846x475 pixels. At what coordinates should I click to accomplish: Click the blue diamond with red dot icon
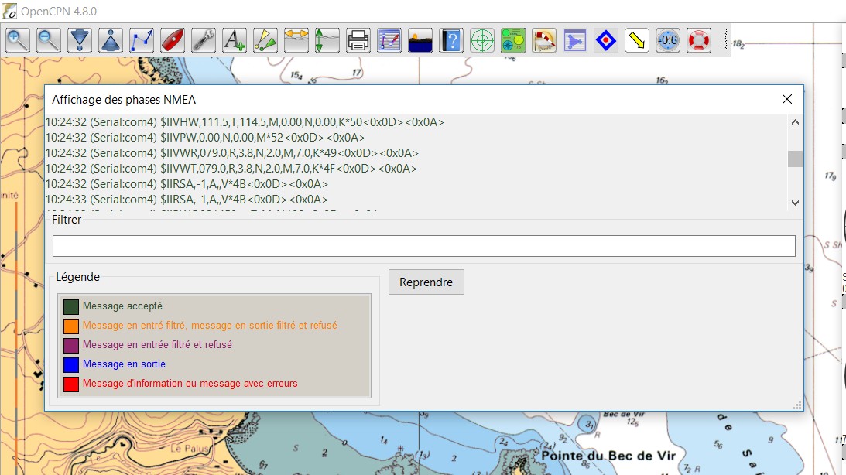click(x=605, y=40)
